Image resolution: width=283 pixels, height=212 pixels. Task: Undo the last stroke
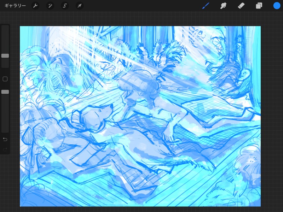[x=5, y=139]
